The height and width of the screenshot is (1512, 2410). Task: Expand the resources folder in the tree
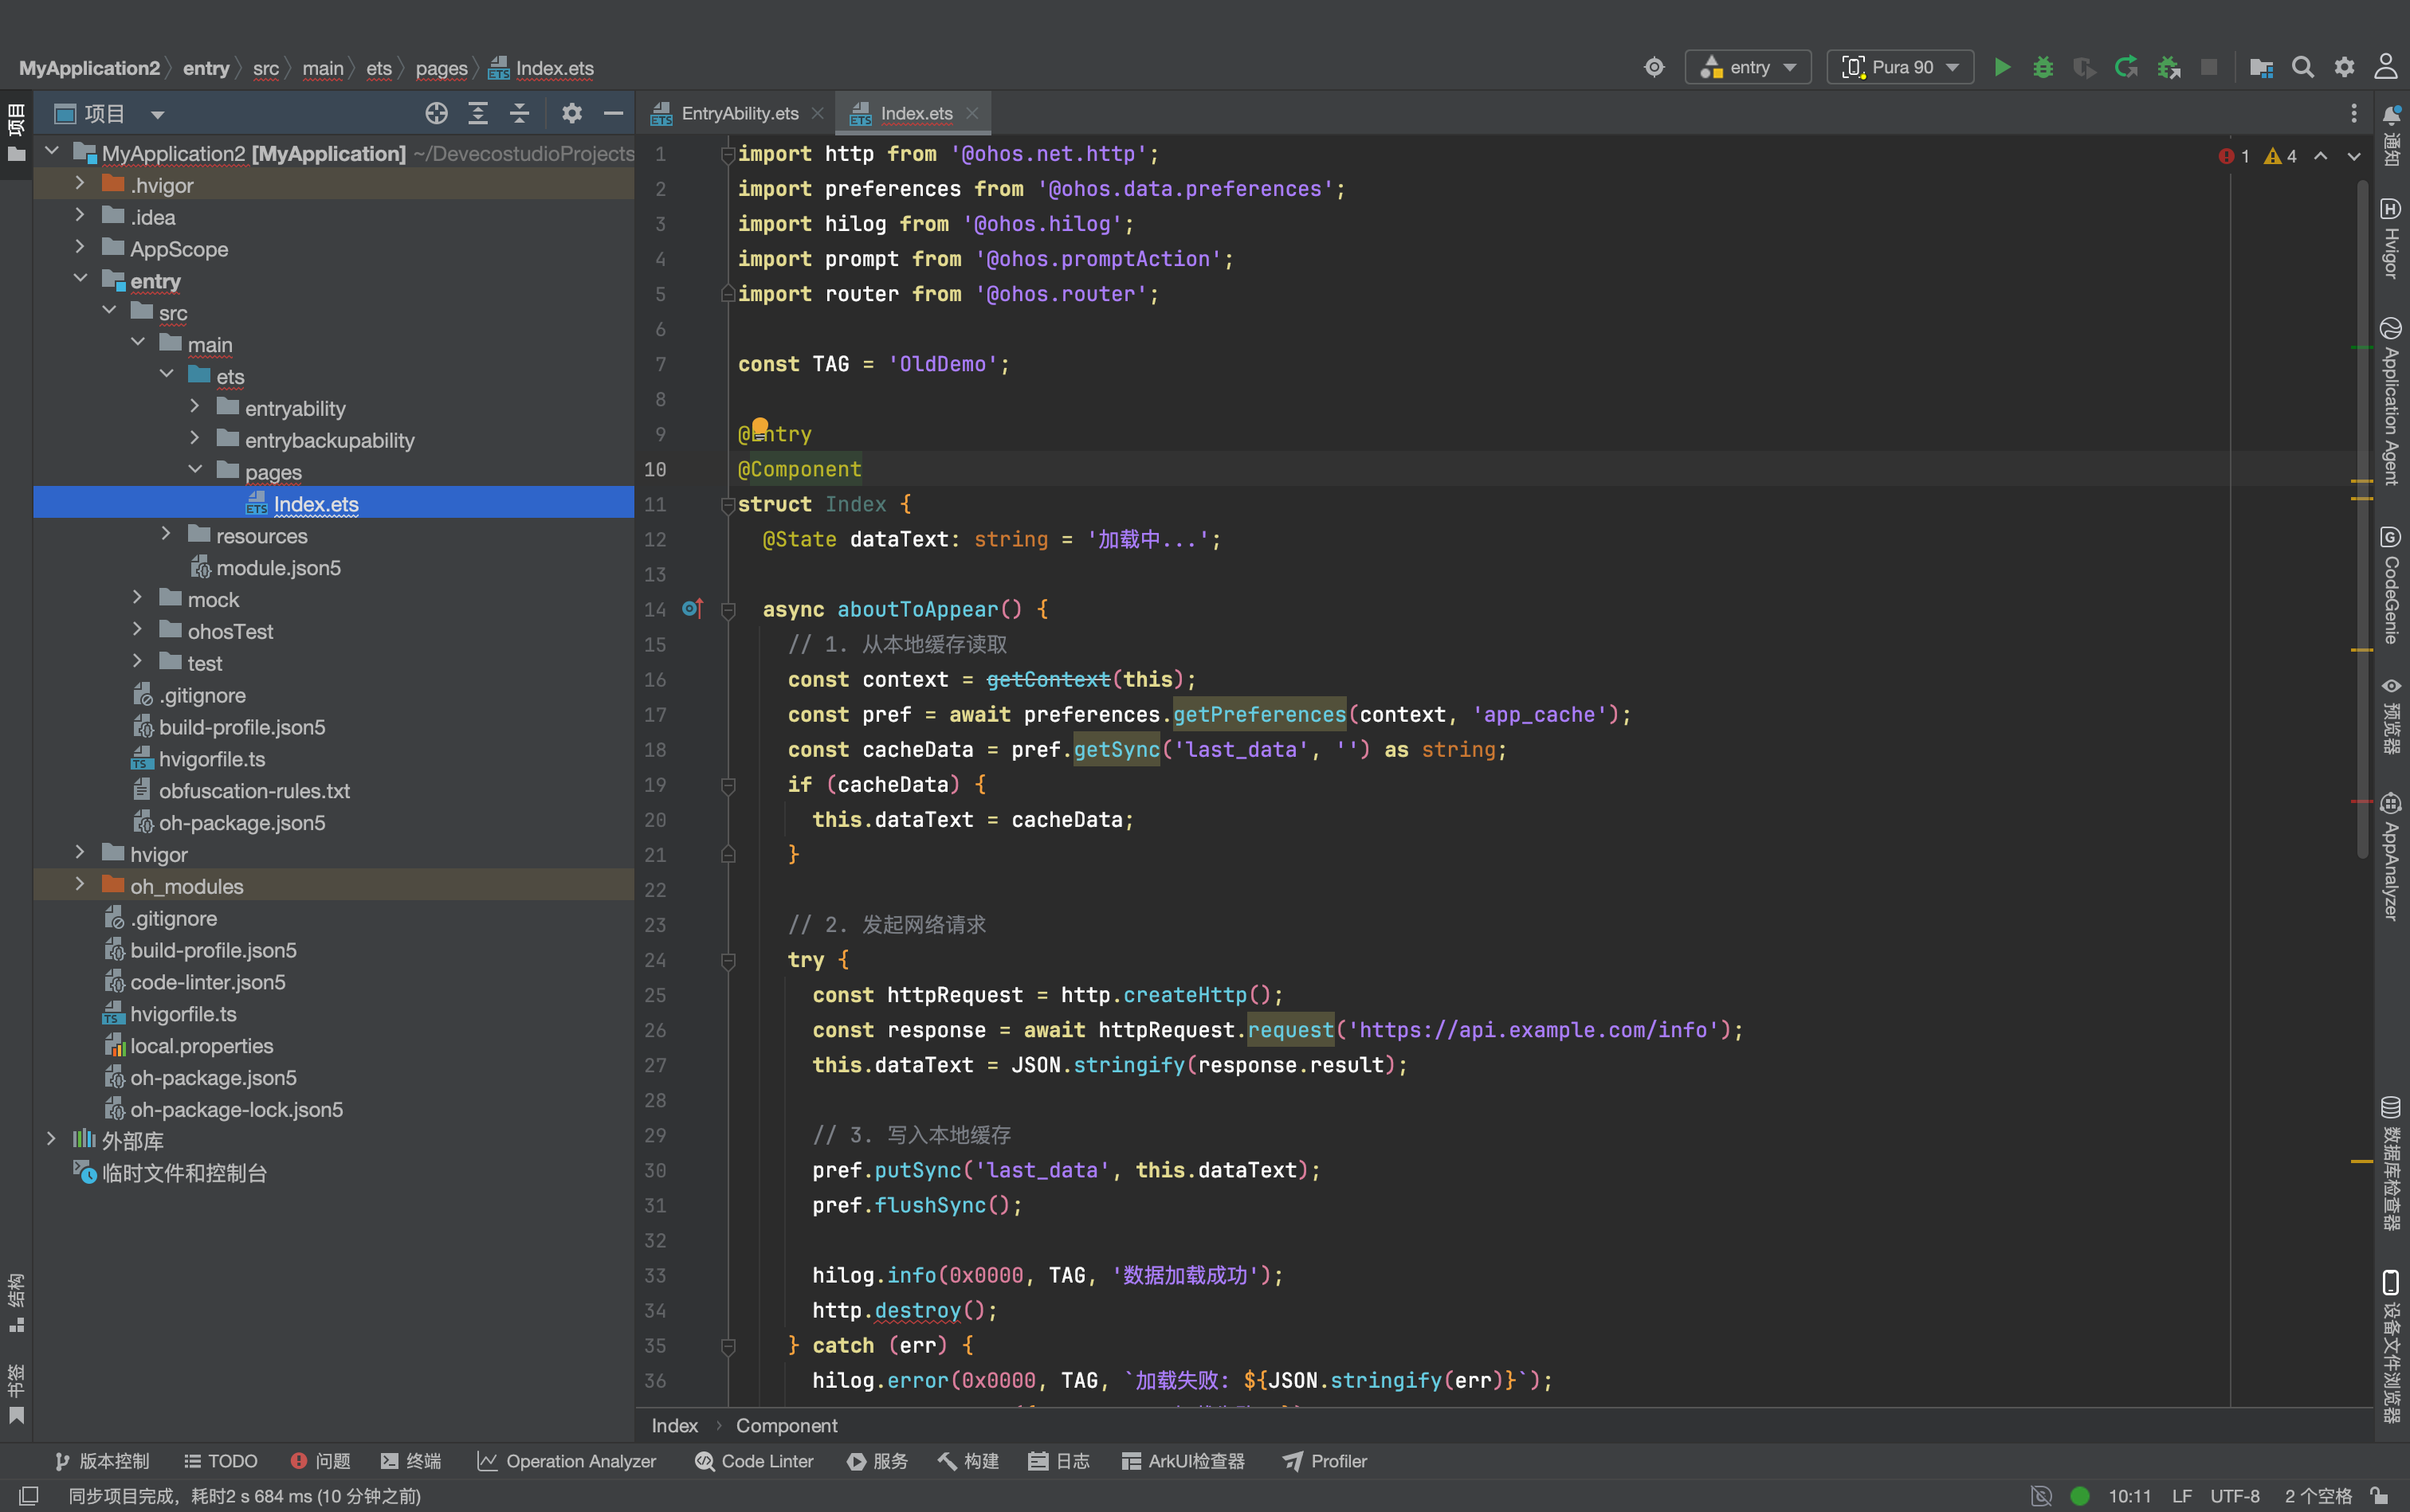point(166,535)
